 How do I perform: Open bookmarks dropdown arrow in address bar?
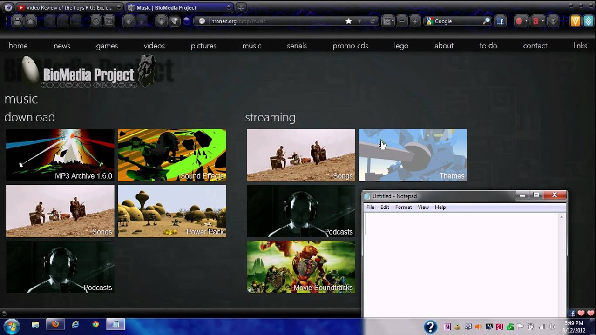tap(359, 21)
